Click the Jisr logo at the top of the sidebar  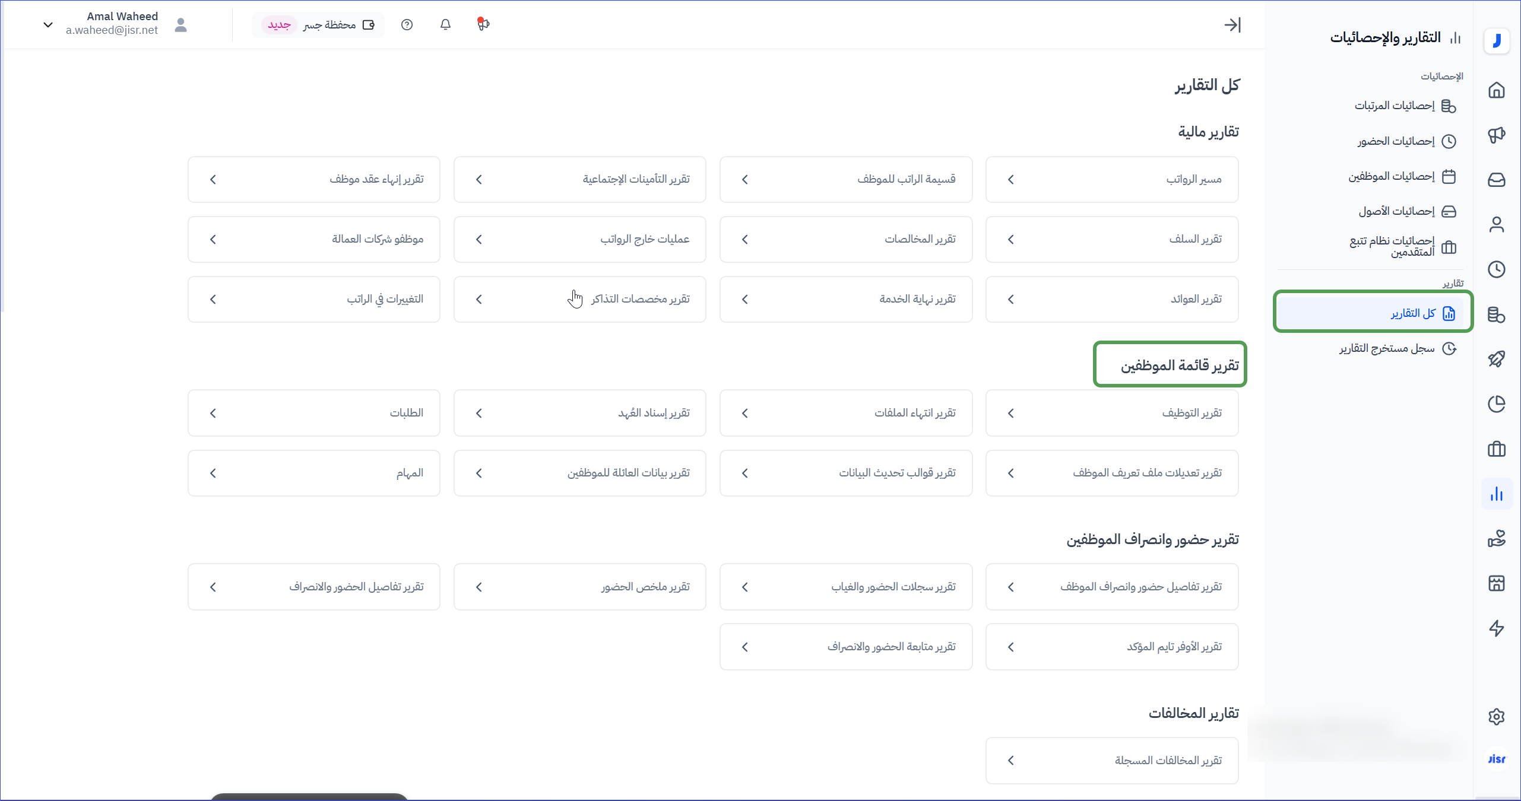(1496, 40)
